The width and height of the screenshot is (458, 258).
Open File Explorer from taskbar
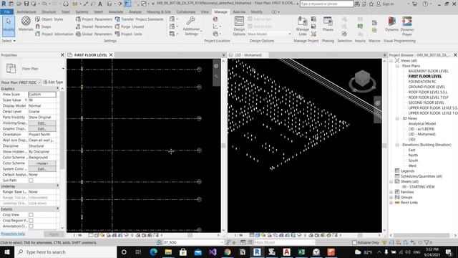tap(168, 252)
